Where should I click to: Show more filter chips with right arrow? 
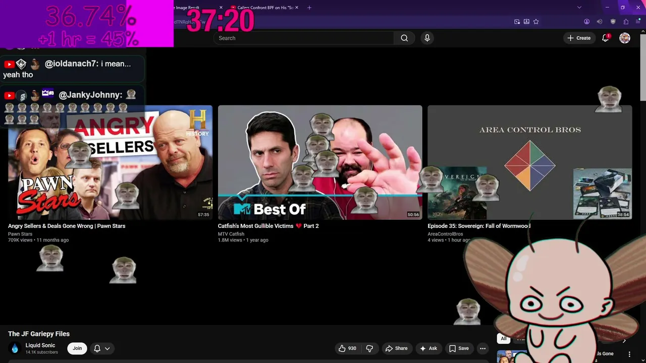(x=624, y=340)
